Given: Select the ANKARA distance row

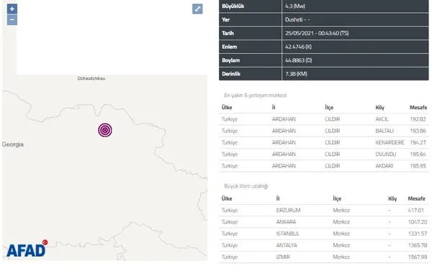Looking at the screenshot, I should (324, 222).
